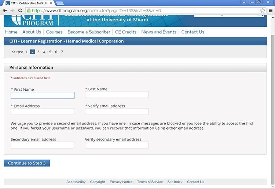
Task: Go to registration step 1
Action: pyautogui.click(x=26, y=52)
